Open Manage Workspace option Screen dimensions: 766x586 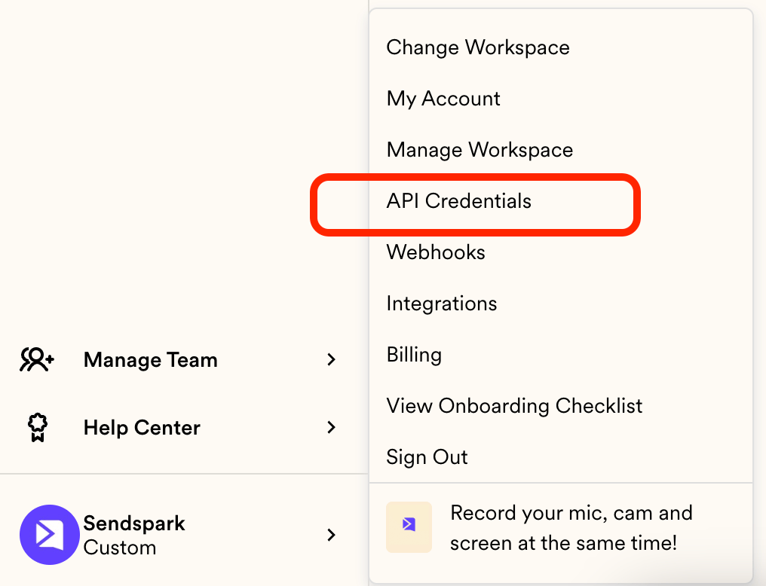(x=480, y=150)
